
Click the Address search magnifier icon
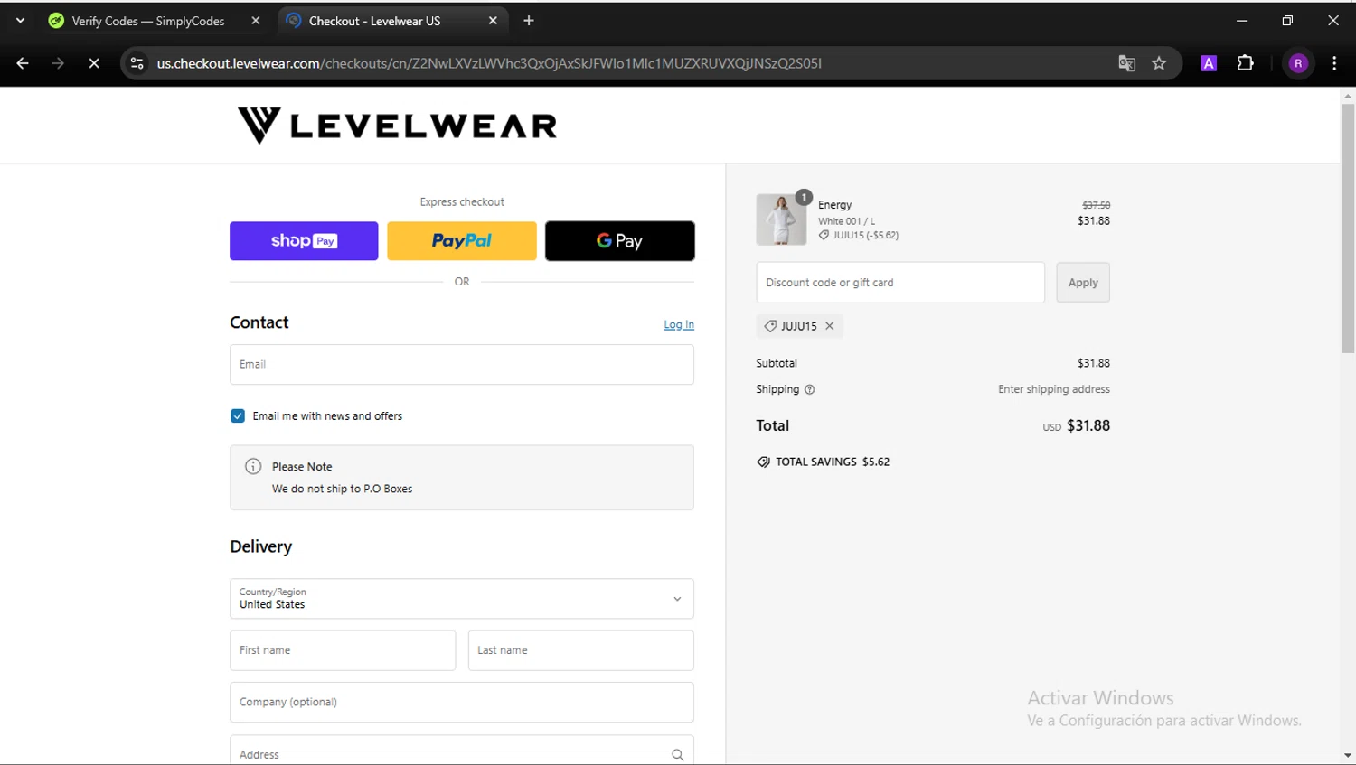(x=678, y=755)
